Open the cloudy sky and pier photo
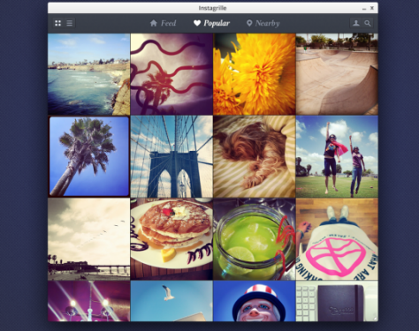The image size is (419, 331). tap(88, 239)
